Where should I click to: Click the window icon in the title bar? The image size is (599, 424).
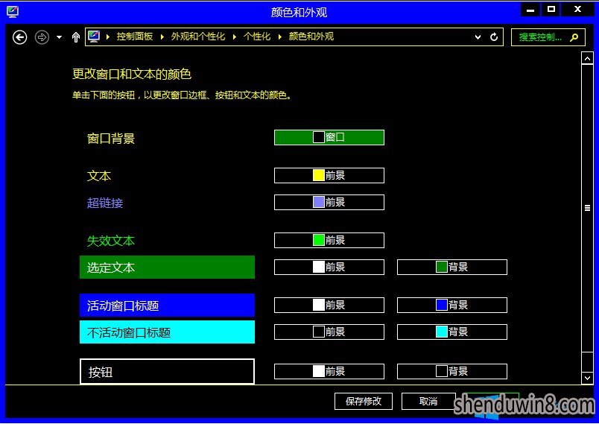click(12, 11)
